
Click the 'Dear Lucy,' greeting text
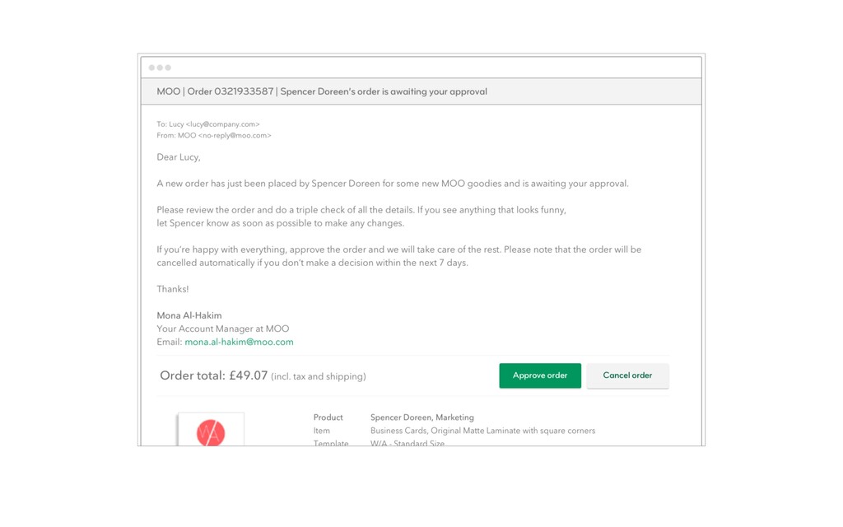coord(179,157)
